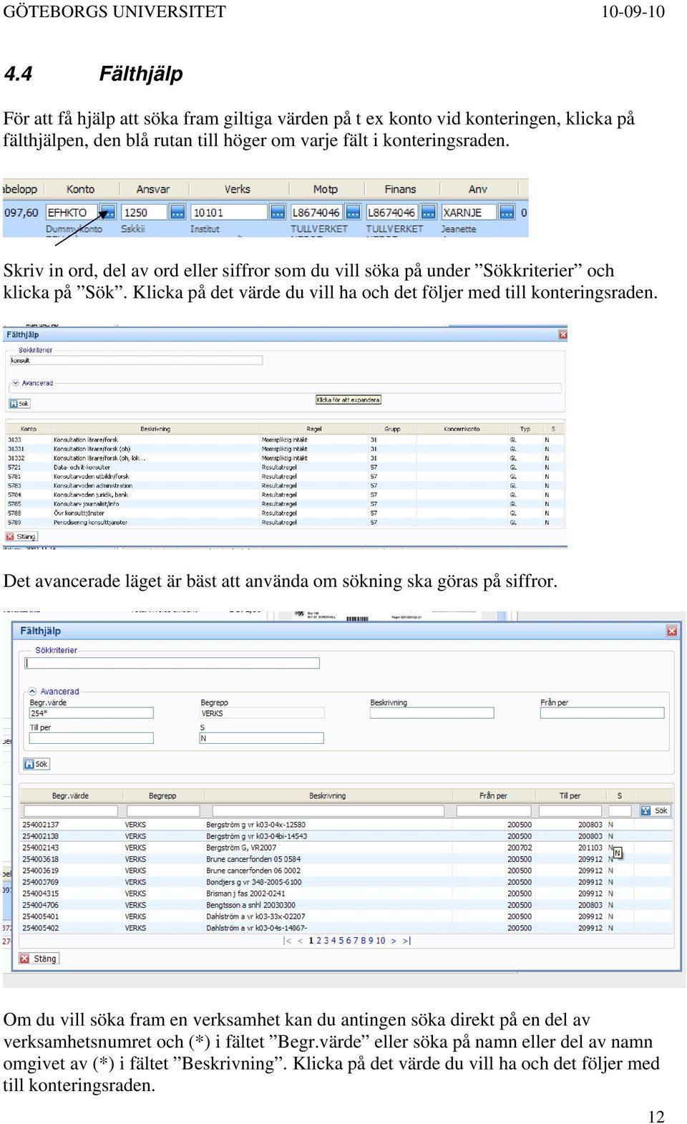Click Stäng below the Konsultation results list
The height and width of the screenshot is (1124, 687).
click(x=21, y=536)
